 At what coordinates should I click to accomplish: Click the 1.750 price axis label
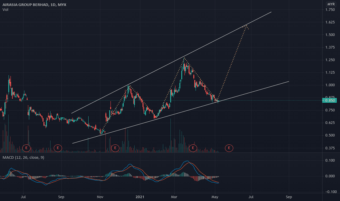tap(330, 10)
